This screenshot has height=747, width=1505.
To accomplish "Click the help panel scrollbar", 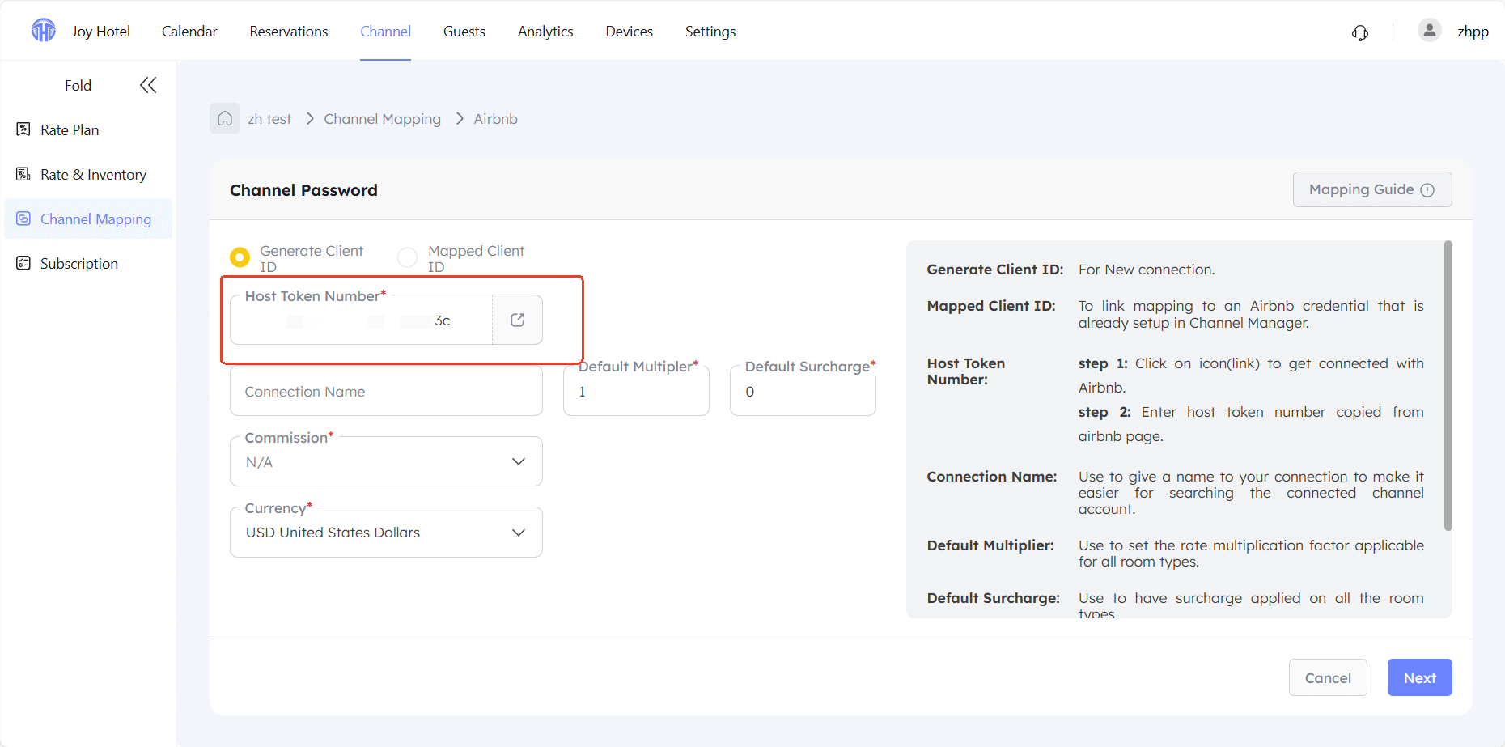I will (x=1448, y=385).
